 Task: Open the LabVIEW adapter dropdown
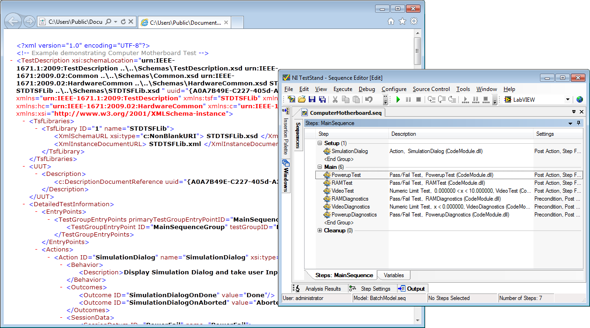click(x=568, y=99)
